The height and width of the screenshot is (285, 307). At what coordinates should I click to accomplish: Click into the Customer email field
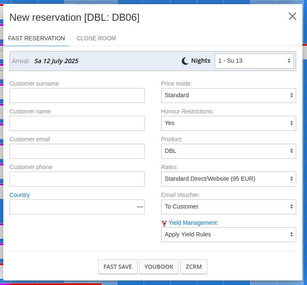click(77, 151)
